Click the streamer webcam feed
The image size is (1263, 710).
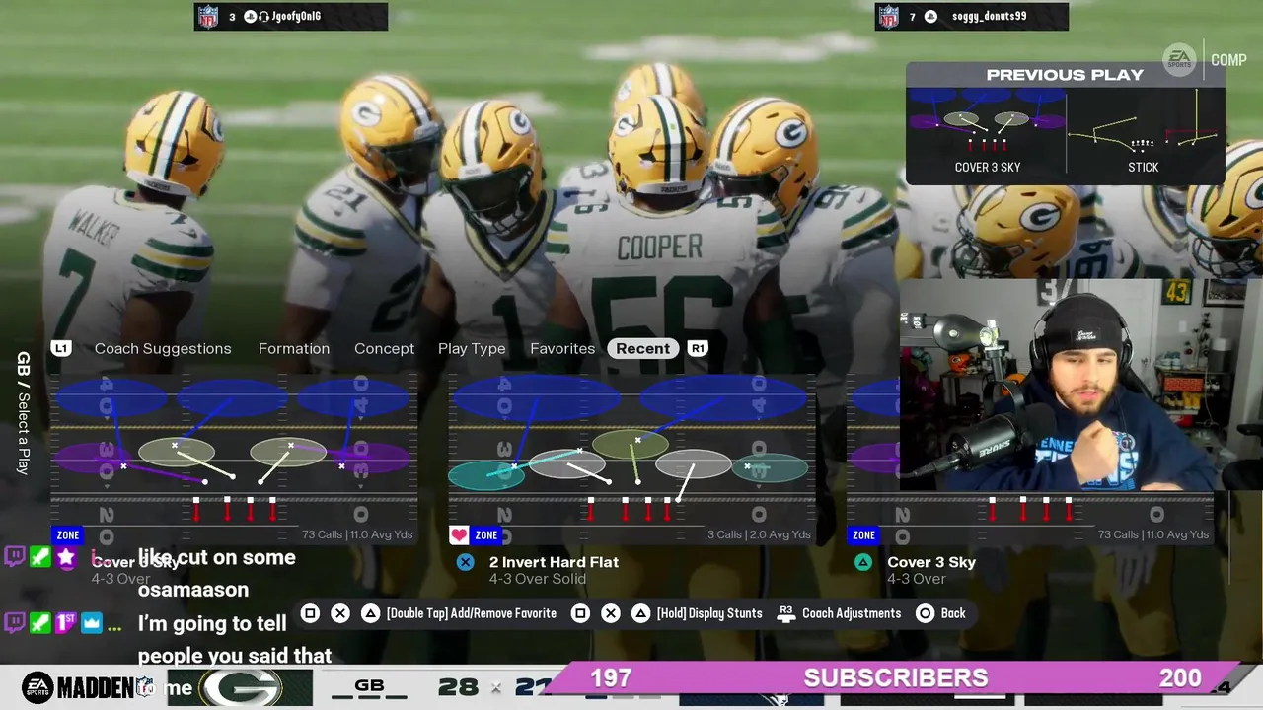click(x=1081, y=385)
